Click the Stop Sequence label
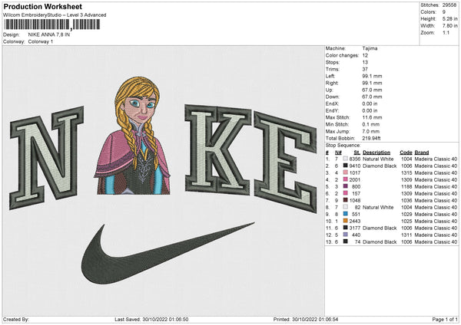Image resolution: width=461 pixels, height=325 pixels. (343, 145)
